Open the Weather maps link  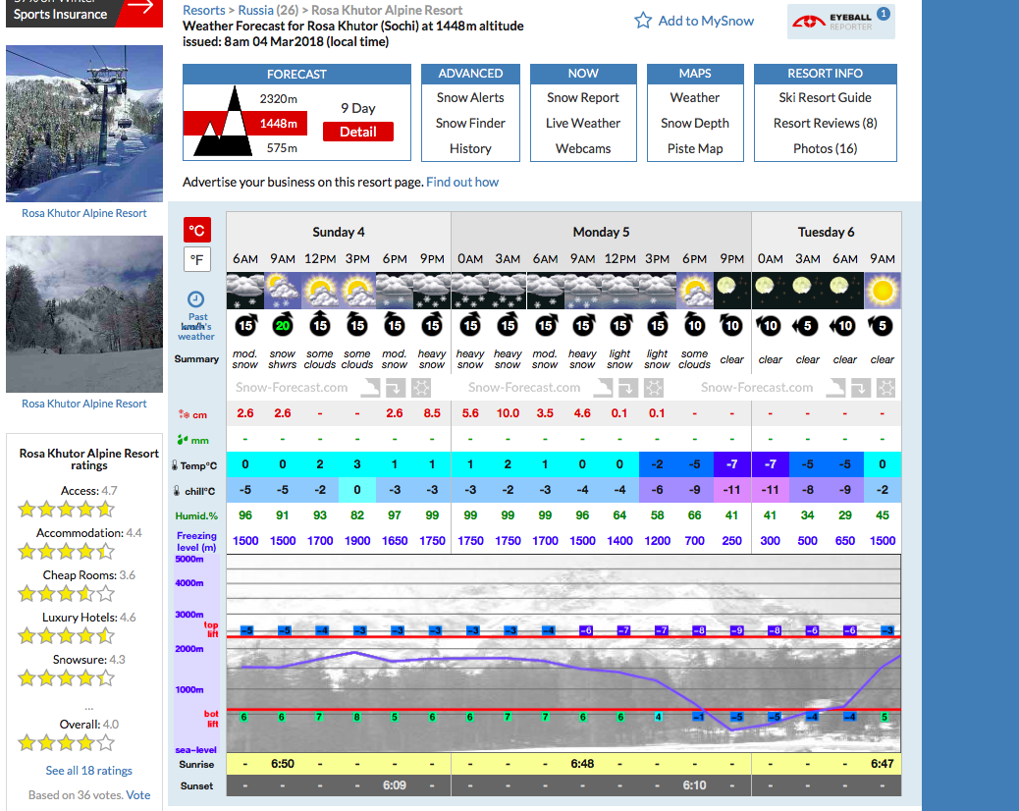(x=695, y=97)
